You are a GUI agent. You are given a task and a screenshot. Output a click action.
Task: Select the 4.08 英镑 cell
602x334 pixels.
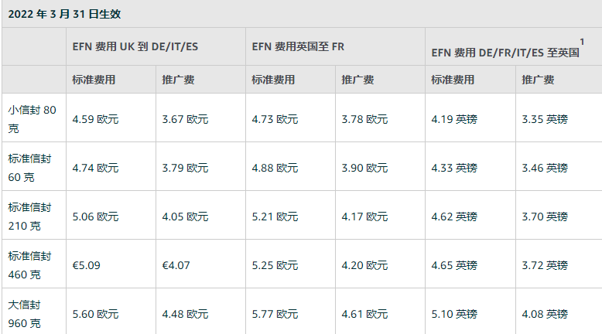[545, 314]
